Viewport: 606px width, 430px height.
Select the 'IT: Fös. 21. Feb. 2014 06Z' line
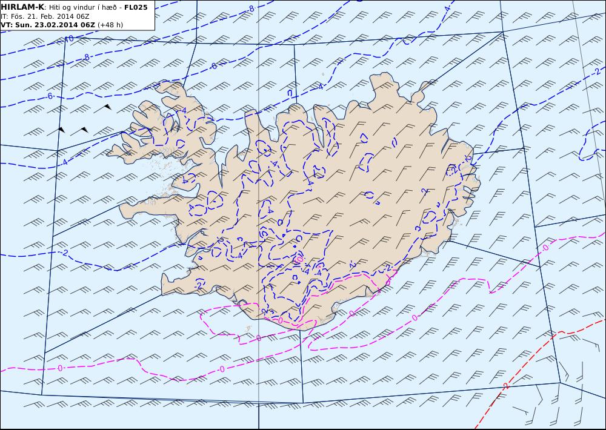pos(45,16)
